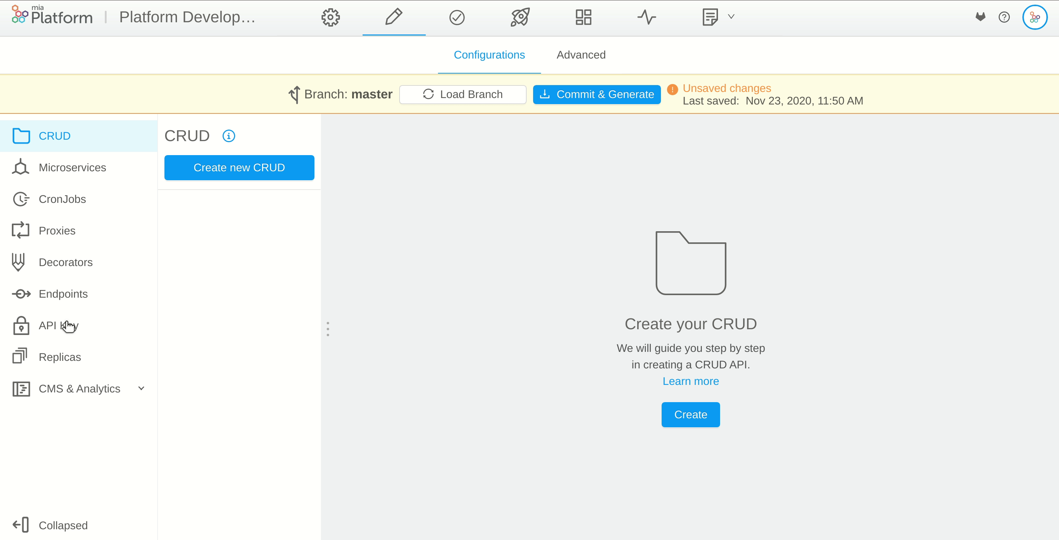Viewport: 1059px width, 540px height.
Task: Open the monitoring activity icon
Action: (646, 17)
